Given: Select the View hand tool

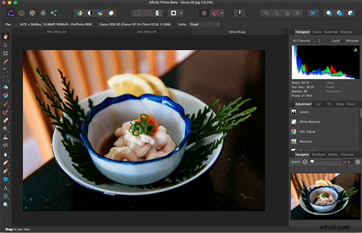Looking at the screenshot, I should (5, 36).
